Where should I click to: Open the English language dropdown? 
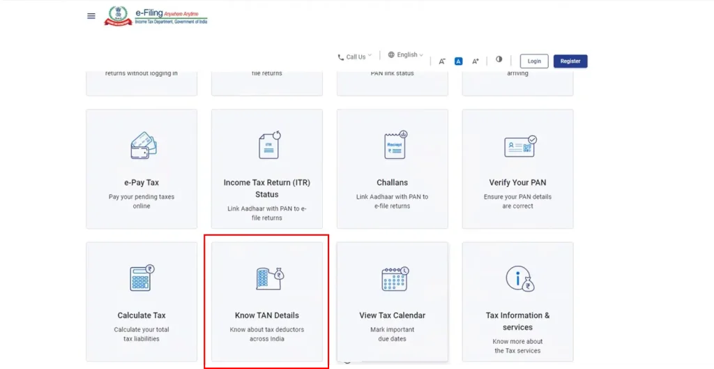406,55
